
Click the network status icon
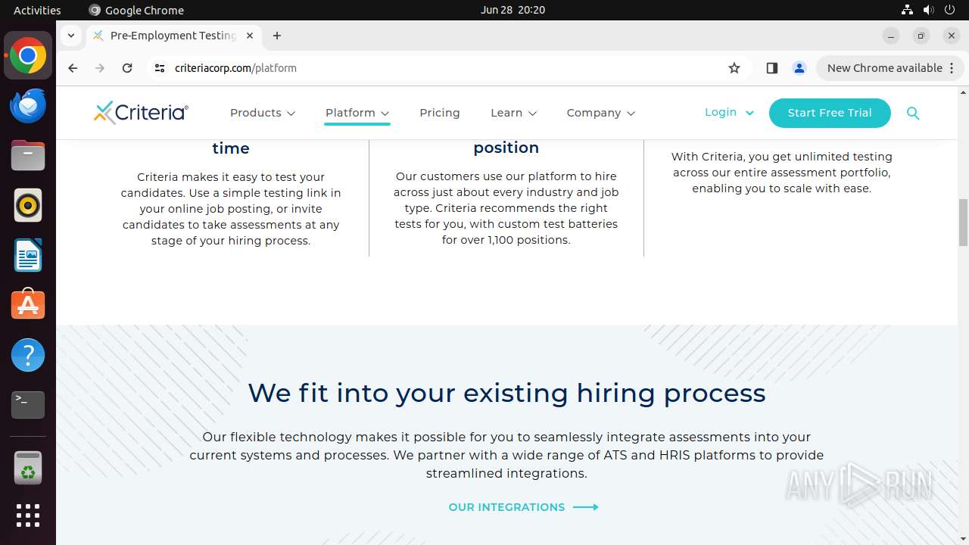click(907, 10)
